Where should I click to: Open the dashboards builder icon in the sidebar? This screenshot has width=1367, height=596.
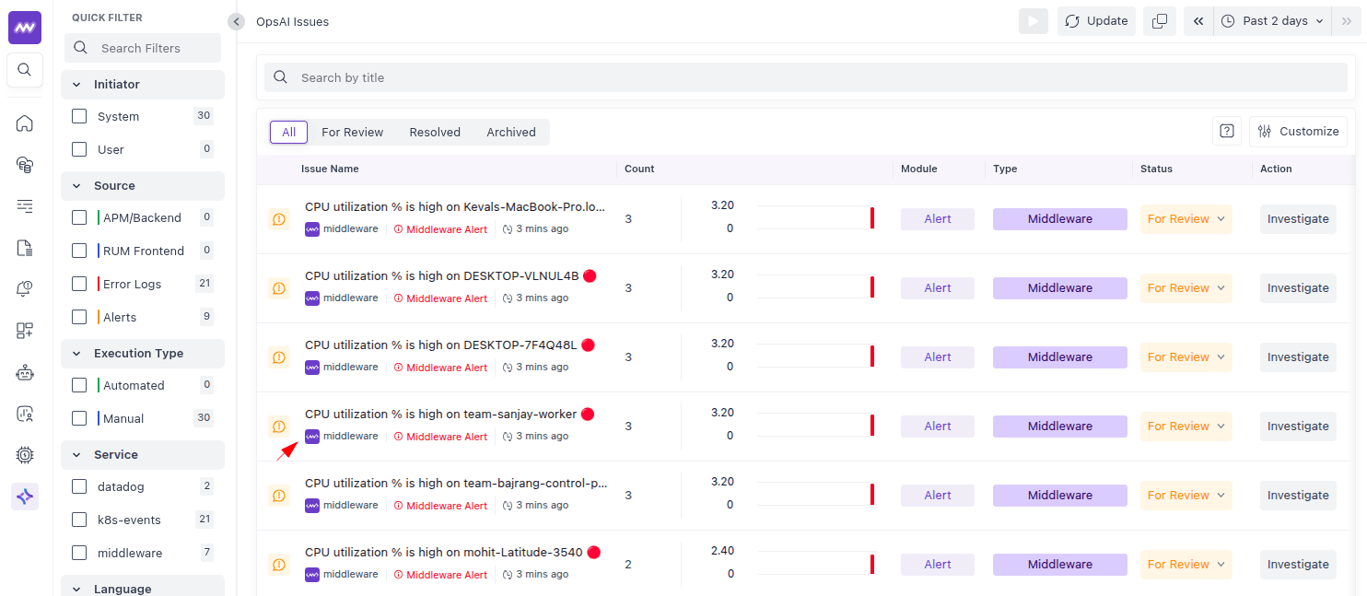pos(24,330)
